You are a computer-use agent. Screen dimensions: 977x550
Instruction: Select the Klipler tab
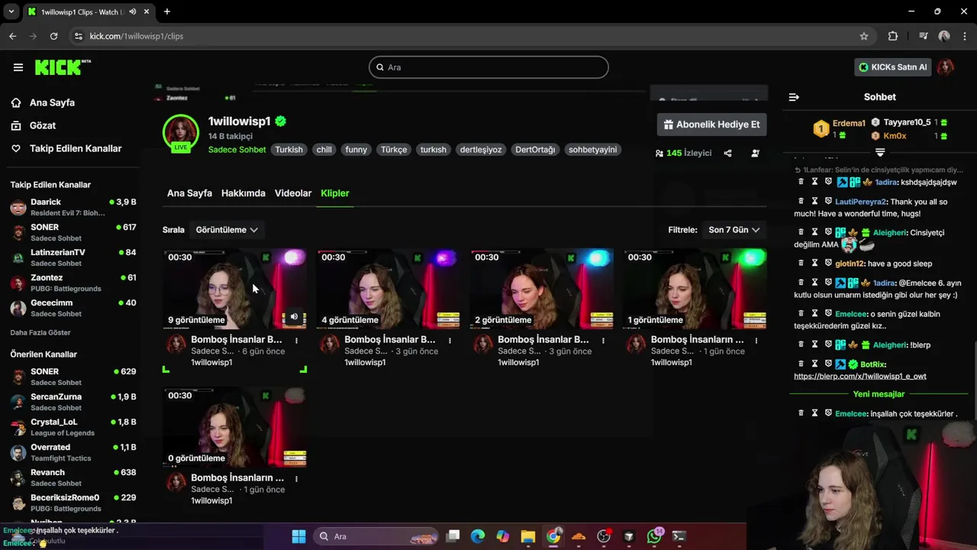(x=335, y=193)
